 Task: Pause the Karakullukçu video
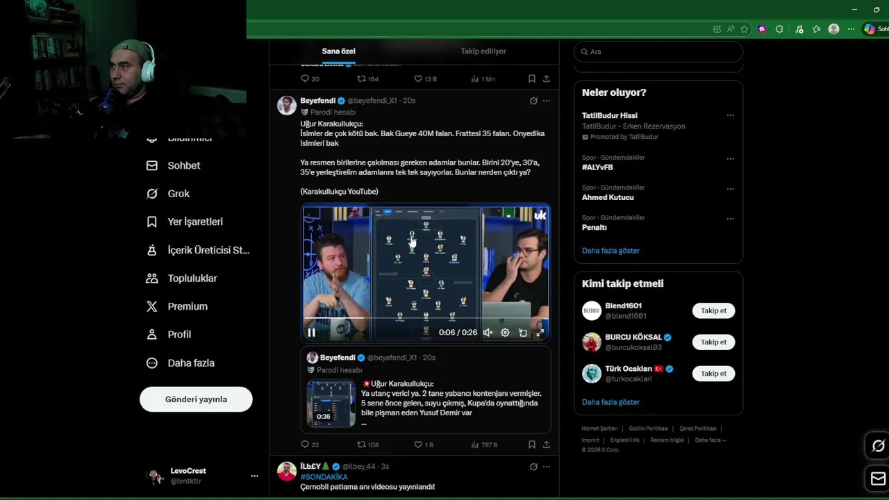[311, 333]
